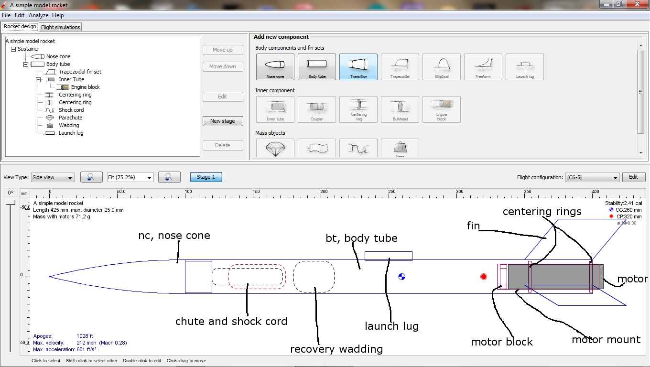Add a Mass component object
650x367 pixels.
tap(400, 148)
